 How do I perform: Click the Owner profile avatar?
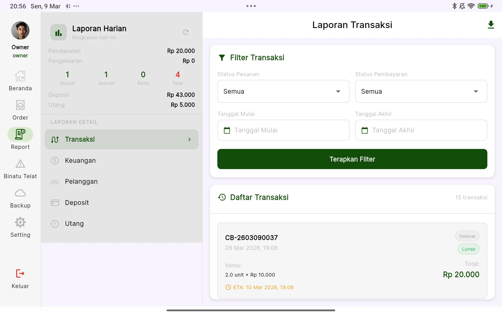click(20, 30)
